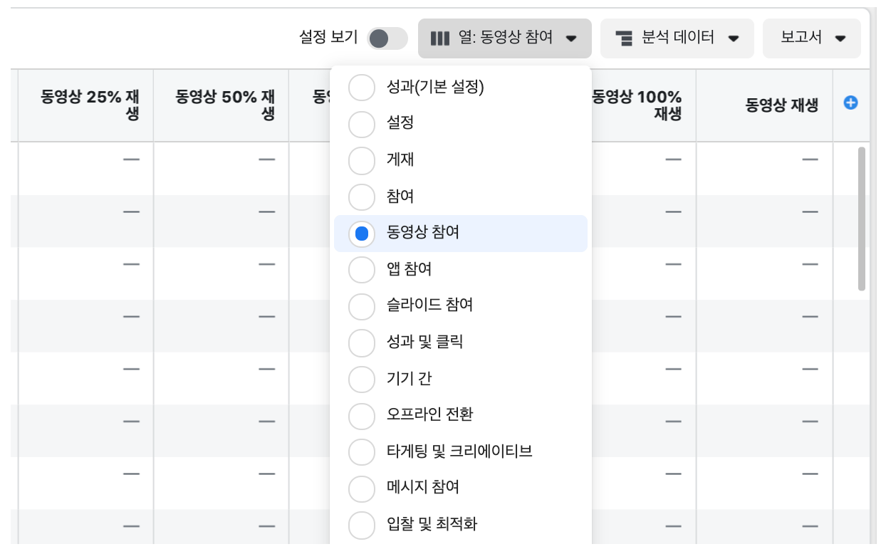Image resolution: width=881 pixels, height=549 pixels.
Task: Open the 열: 동영상 참여 columns dropdown
Action: [505, 38]
